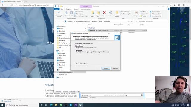Image resolution: width=191 pixels, height=107 pixels.
Task: Click the taskbar search box
Action: [22, 105]
